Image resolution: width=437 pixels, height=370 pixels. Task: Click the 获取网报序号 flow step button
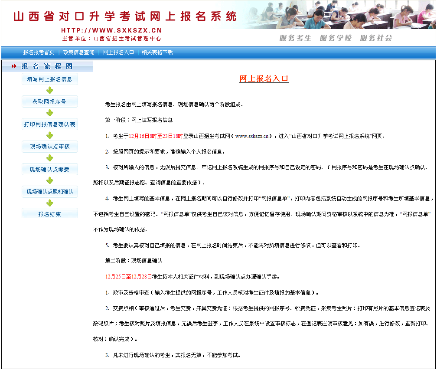click(x=50, y=102)
